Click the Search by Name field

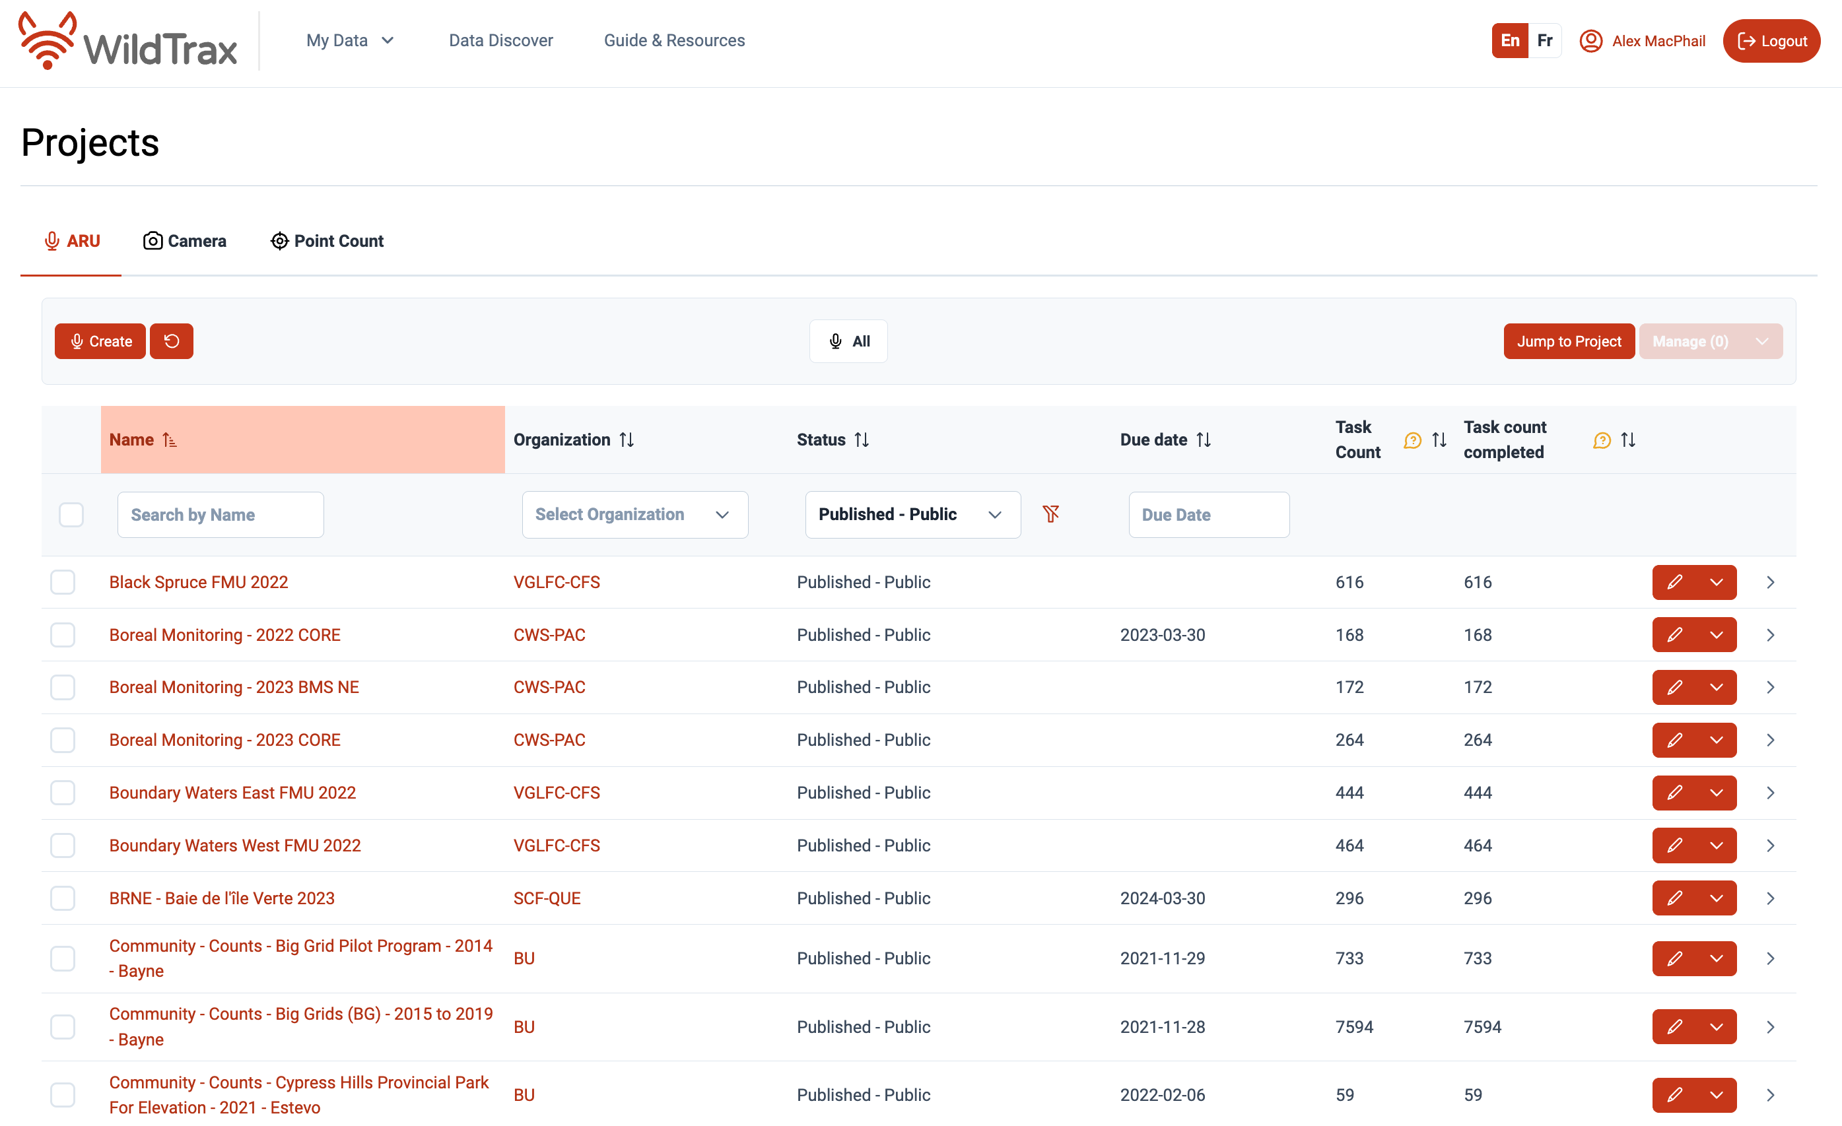pyautogui.click(x=221, y=514)
